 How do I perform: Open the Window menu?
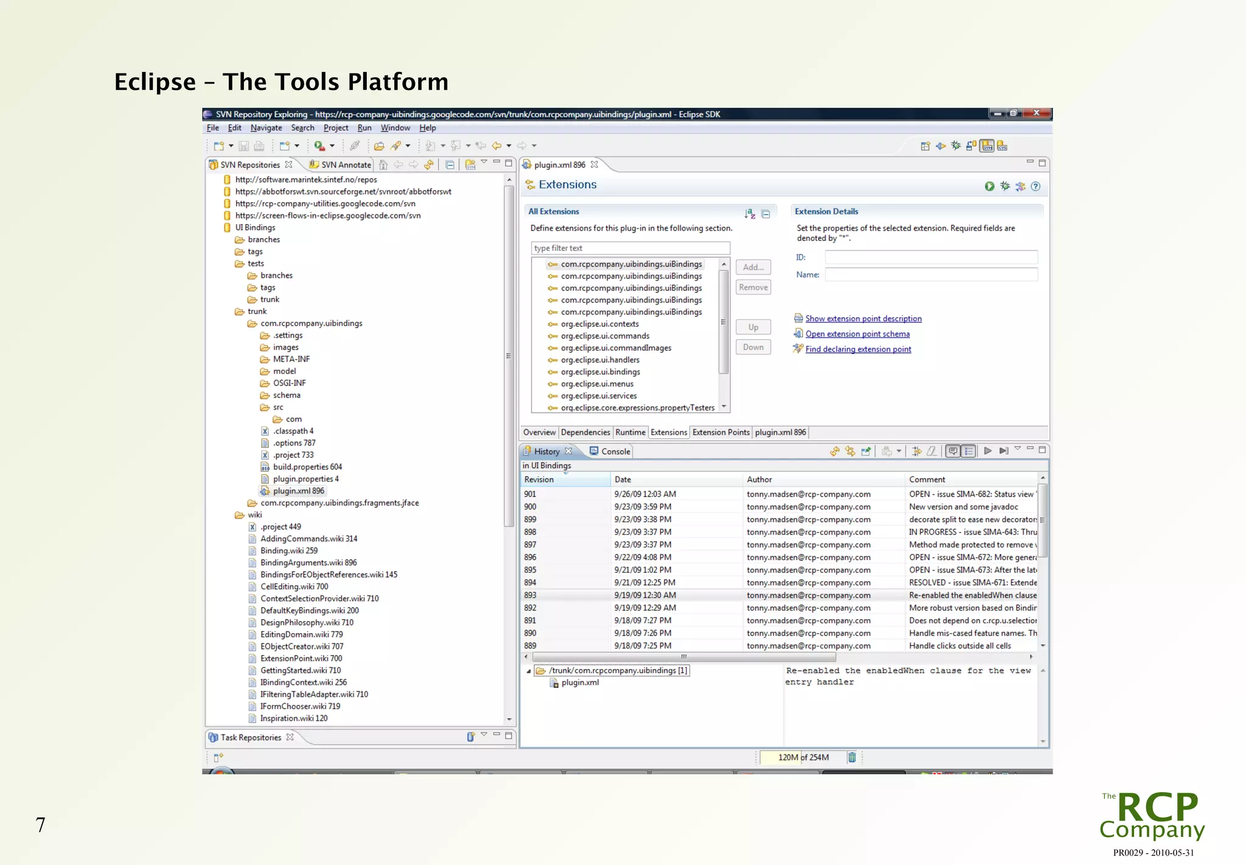395,128
